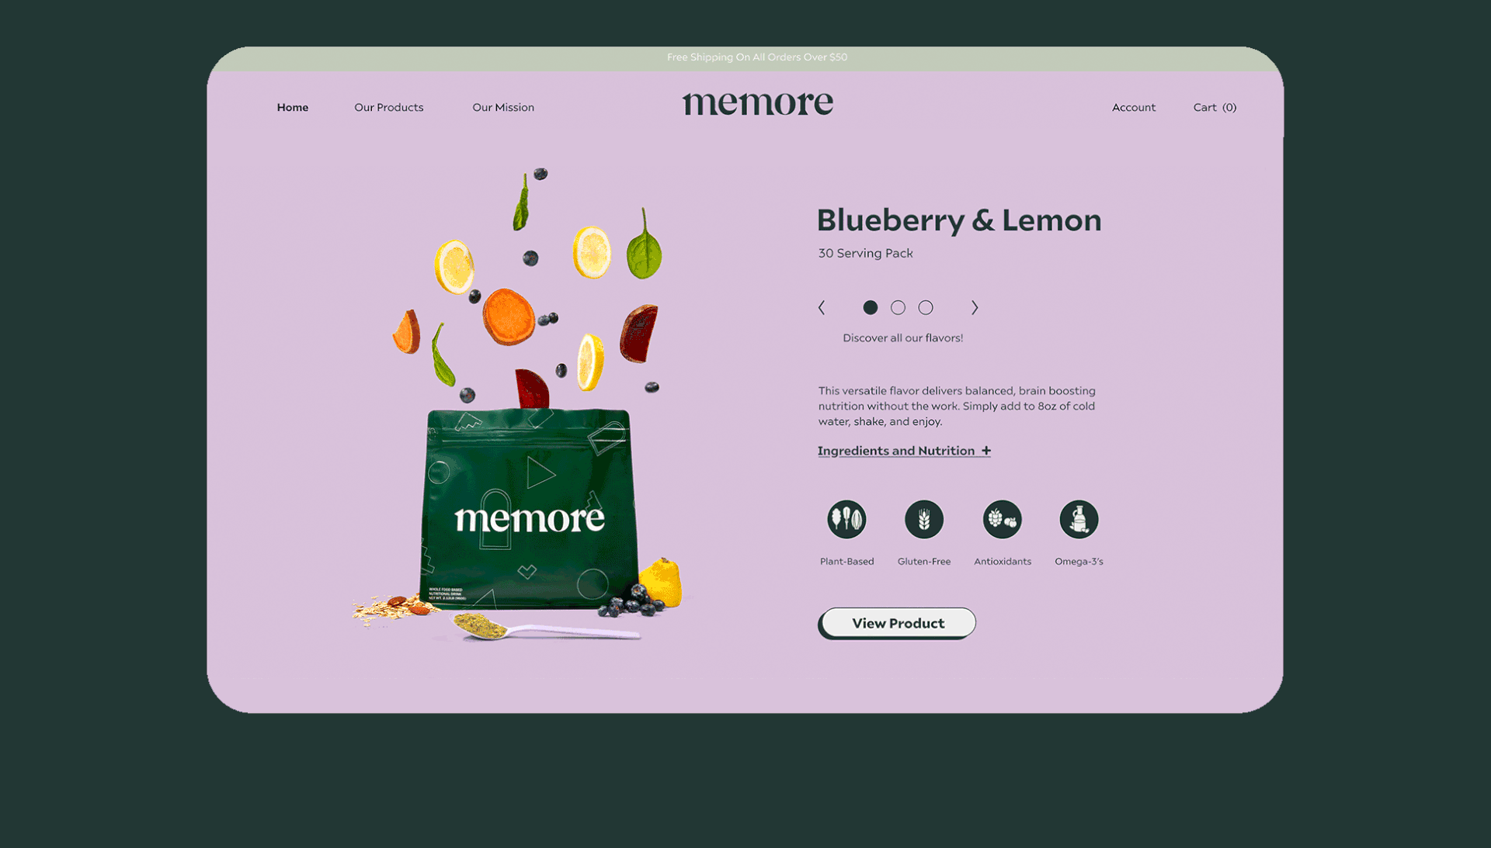Click View Product button
Viewport: 1491px width, 848px height.
[898, 622]
